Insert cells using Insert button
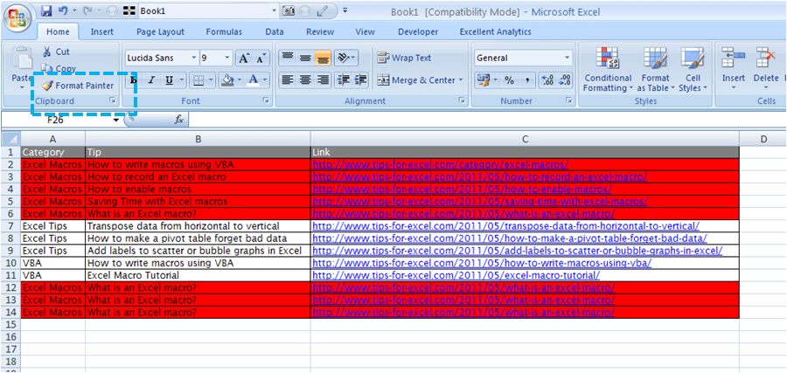 [734, 70]
